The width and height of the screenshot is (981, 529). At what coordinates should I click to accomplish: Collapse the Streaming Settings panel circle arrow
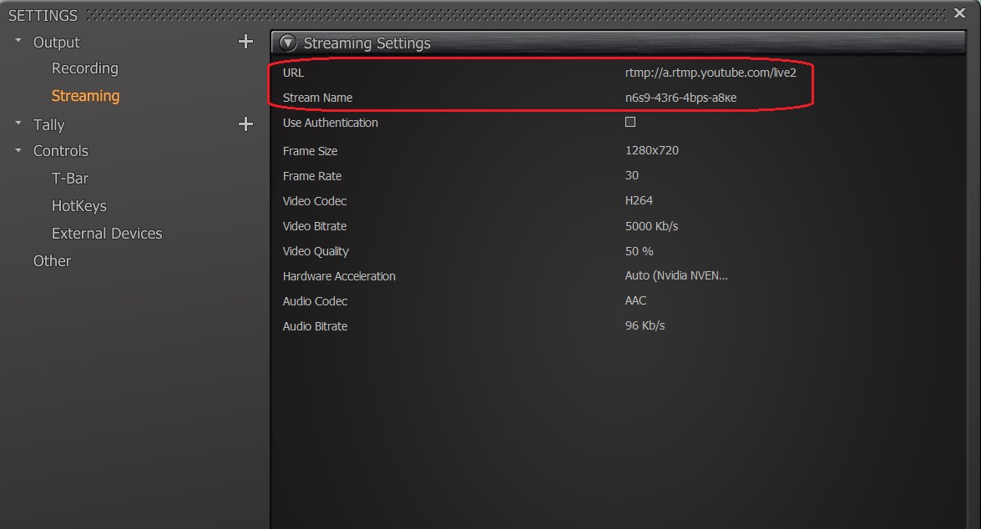288,43
